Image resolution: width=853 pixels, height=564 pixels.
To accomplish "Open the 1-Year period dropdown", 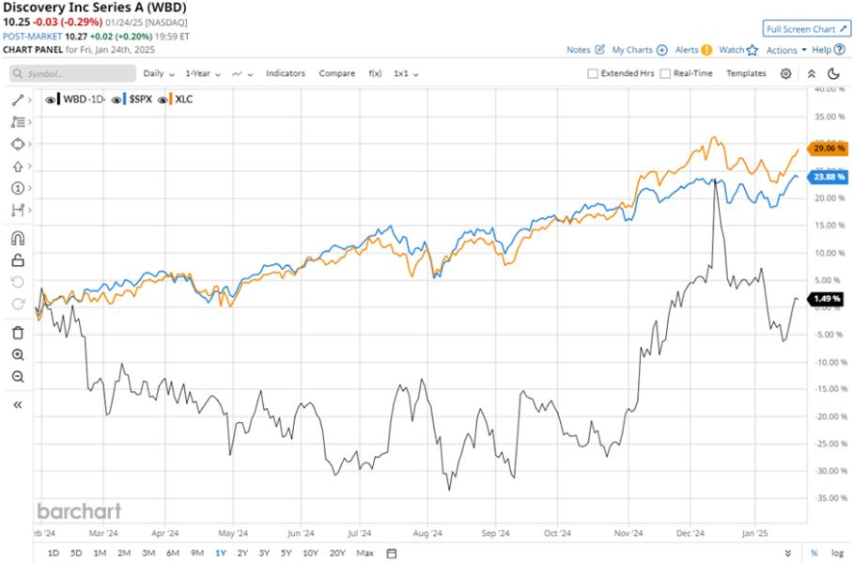I will coord(202,73).
